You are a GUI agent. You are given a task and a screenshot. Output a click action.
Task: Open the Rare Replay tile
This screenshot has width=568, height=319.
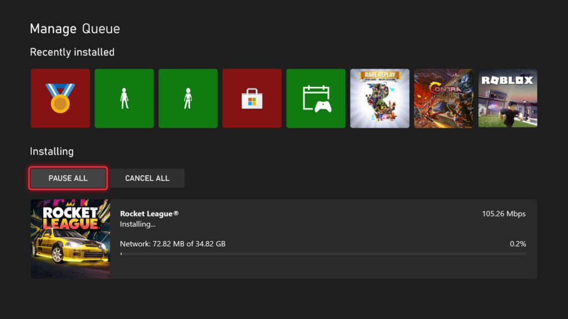(380, 98)
